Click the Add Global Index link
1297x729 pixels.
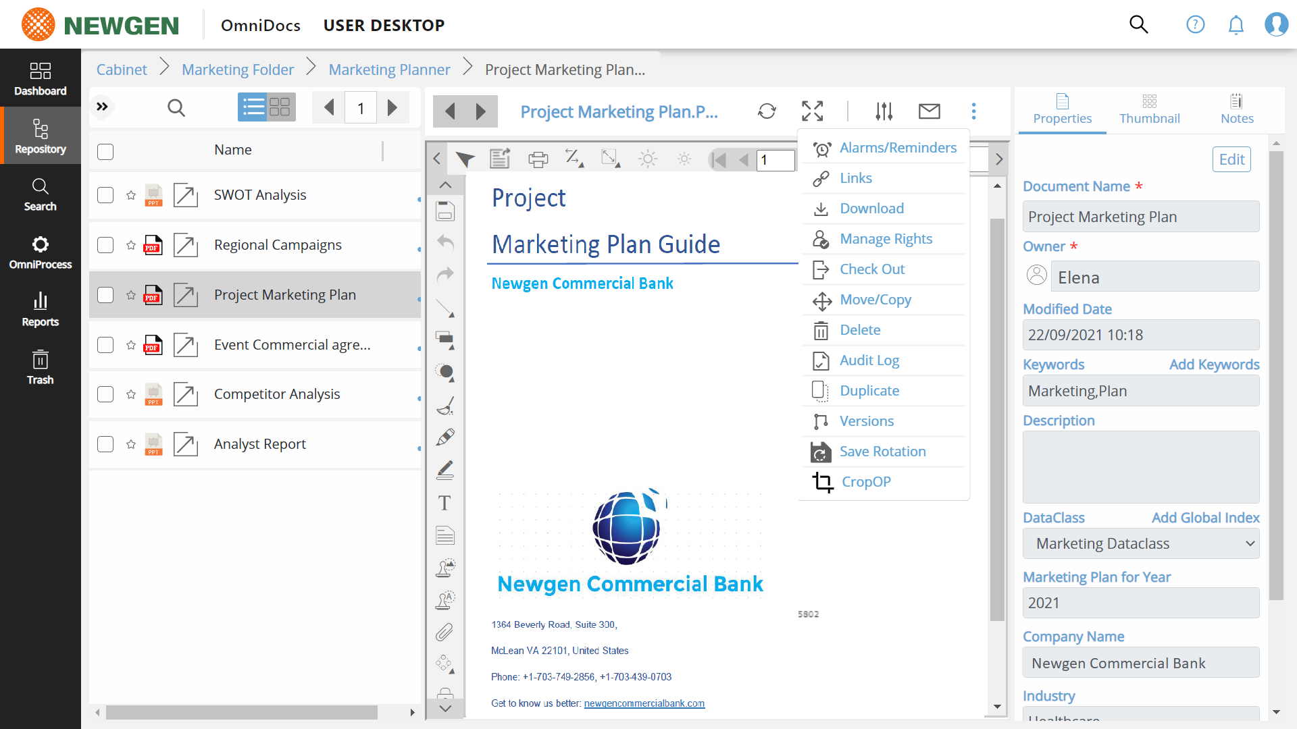[1204, 518]
